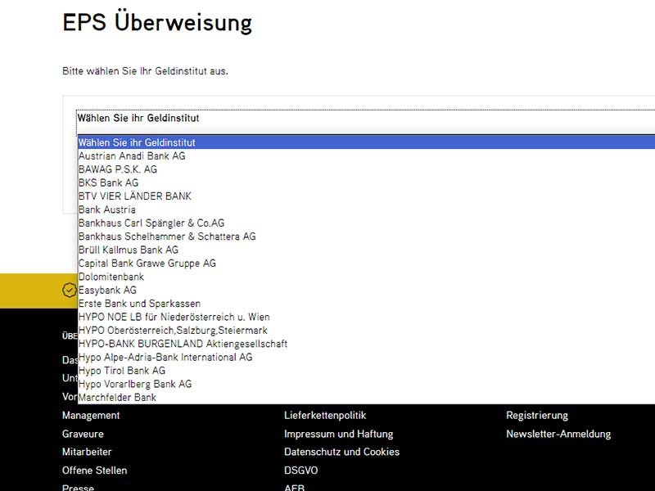Choose Bankhaus Carl Spängler & Co.AG

[366, 223]
